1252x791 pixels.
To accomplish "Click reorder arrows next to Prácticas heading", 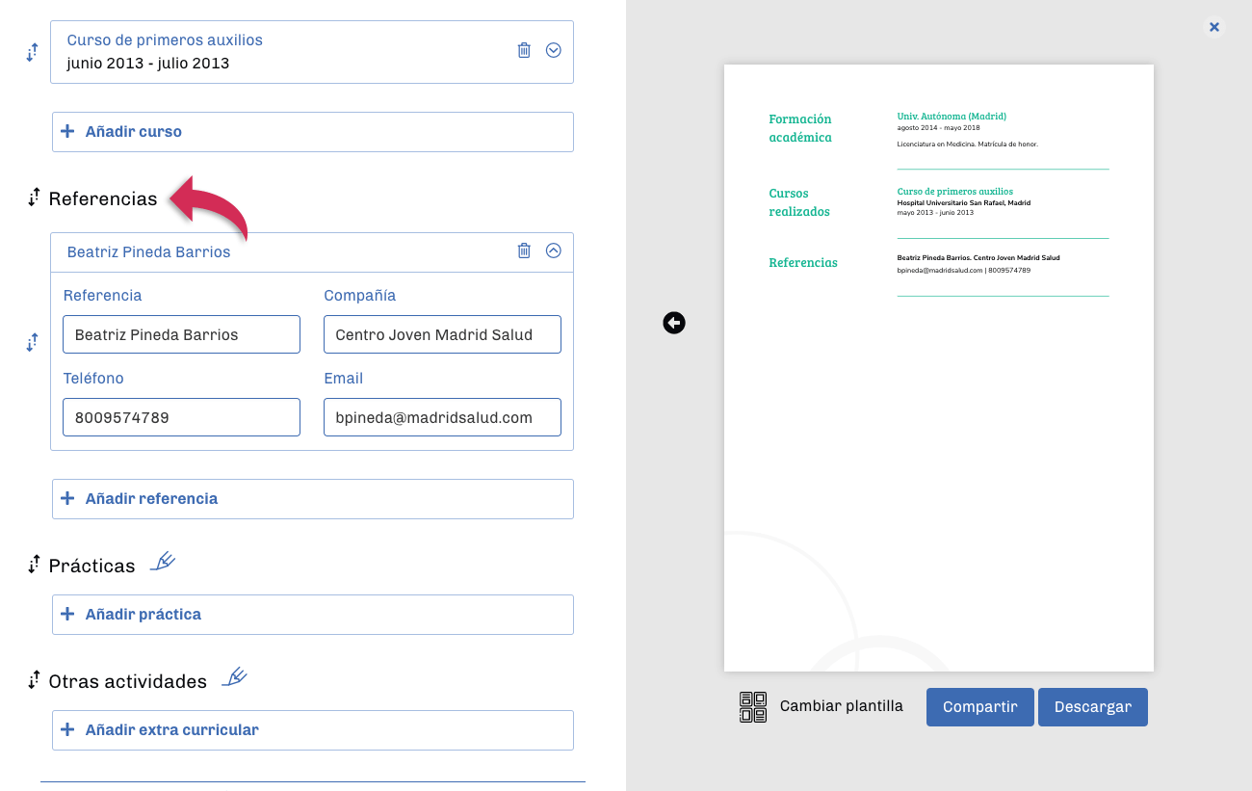I will click(x=35, y=566).
